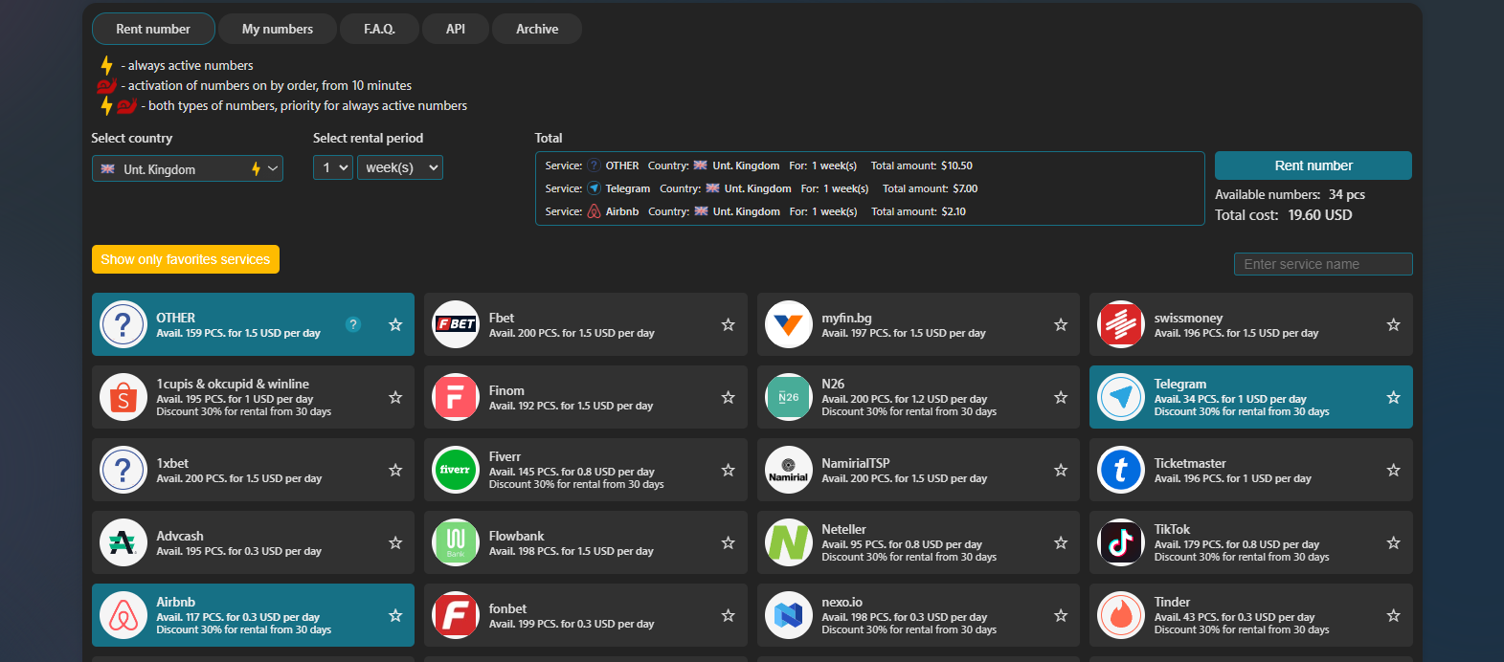The height and width of the screenshot is (662, 1504).
Task: Select the Finom service card
Action: click(x=586, y=397)
